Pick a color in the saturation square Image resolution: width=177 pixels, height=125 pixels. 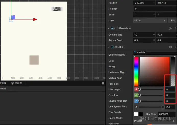coord(155,72)
